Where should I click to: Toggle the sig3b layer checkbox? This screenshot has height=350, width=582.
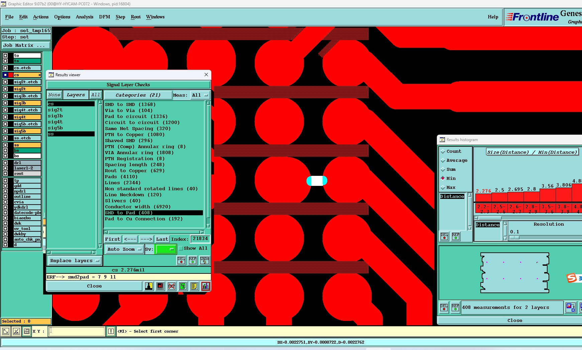tap(5, 103)
